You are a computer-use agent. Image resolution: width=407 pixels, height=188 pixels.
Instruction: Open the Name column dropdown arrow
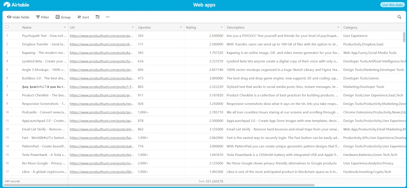(x=65, y=27)
